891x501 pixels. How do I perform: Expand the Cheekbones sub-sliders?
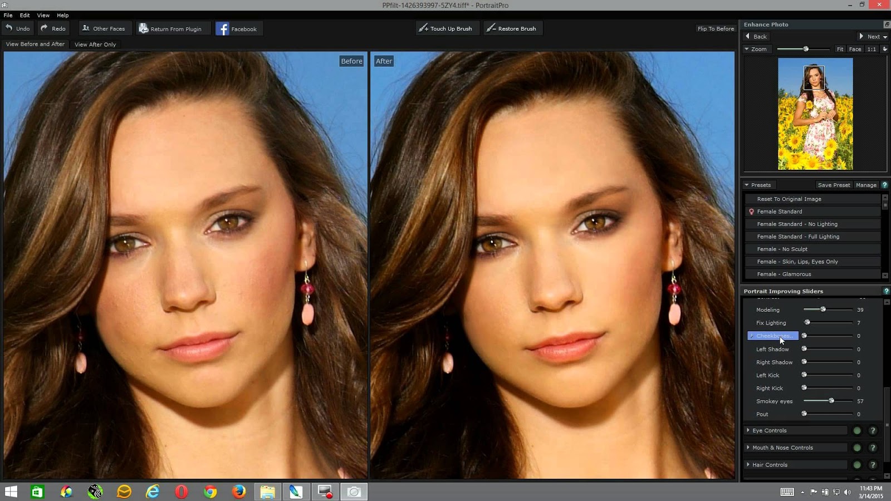752,336
